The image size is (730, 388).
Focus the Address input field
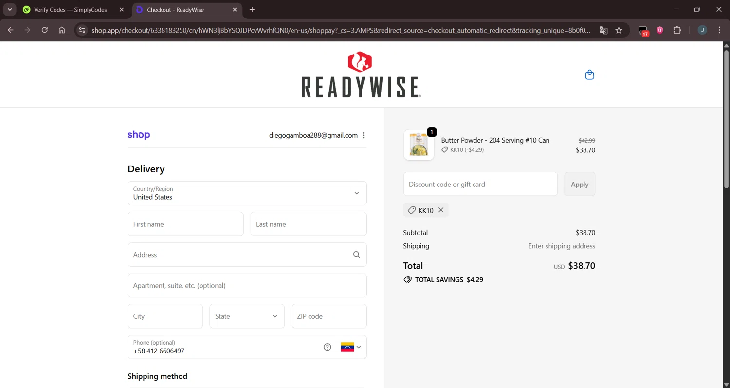coord(247,255)
